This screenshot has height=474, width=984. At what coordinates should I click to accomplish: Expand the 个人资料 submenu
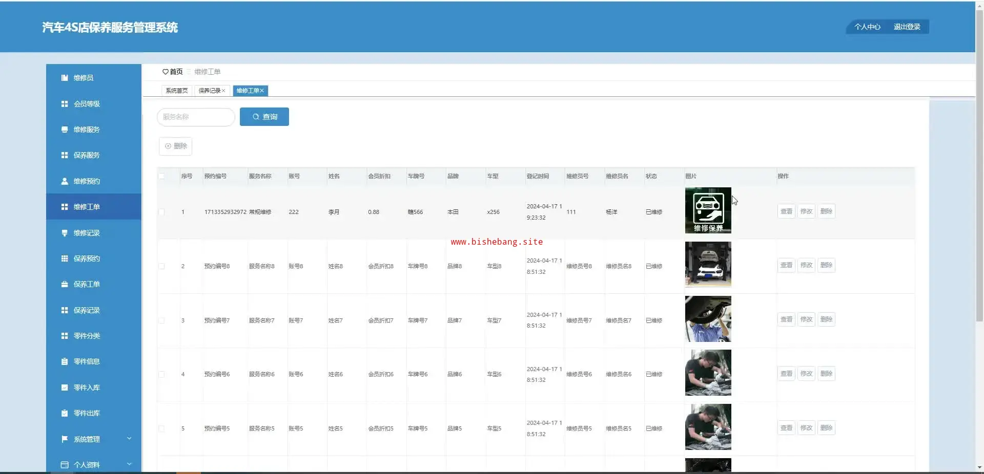tap(129, 464)
